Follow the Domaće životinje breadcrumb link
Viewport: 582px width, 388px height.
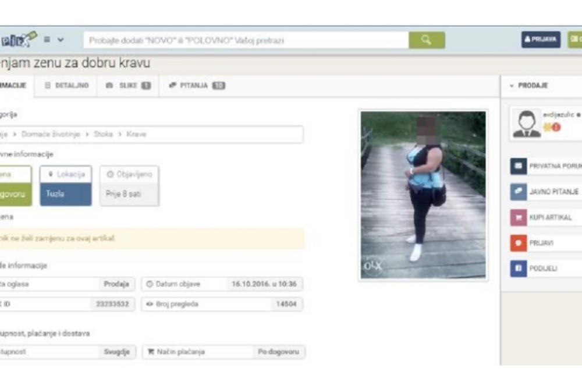click(x=49, y=134)
